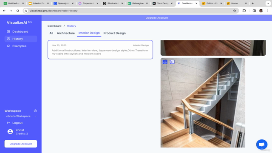Reload the current page

click(18, 11)
